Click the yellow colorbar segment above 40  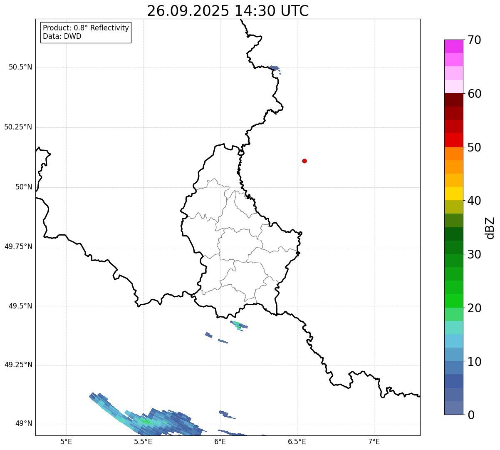[453, 194]
